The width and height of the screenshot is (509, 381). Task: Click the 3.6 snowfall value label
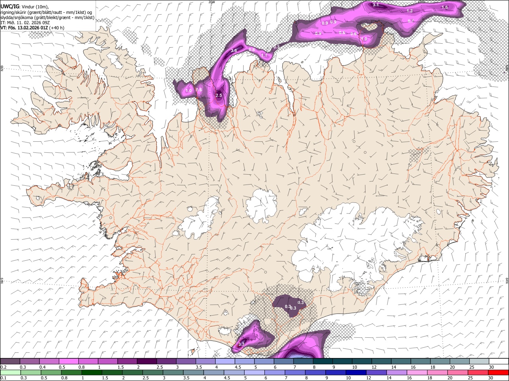234,50
